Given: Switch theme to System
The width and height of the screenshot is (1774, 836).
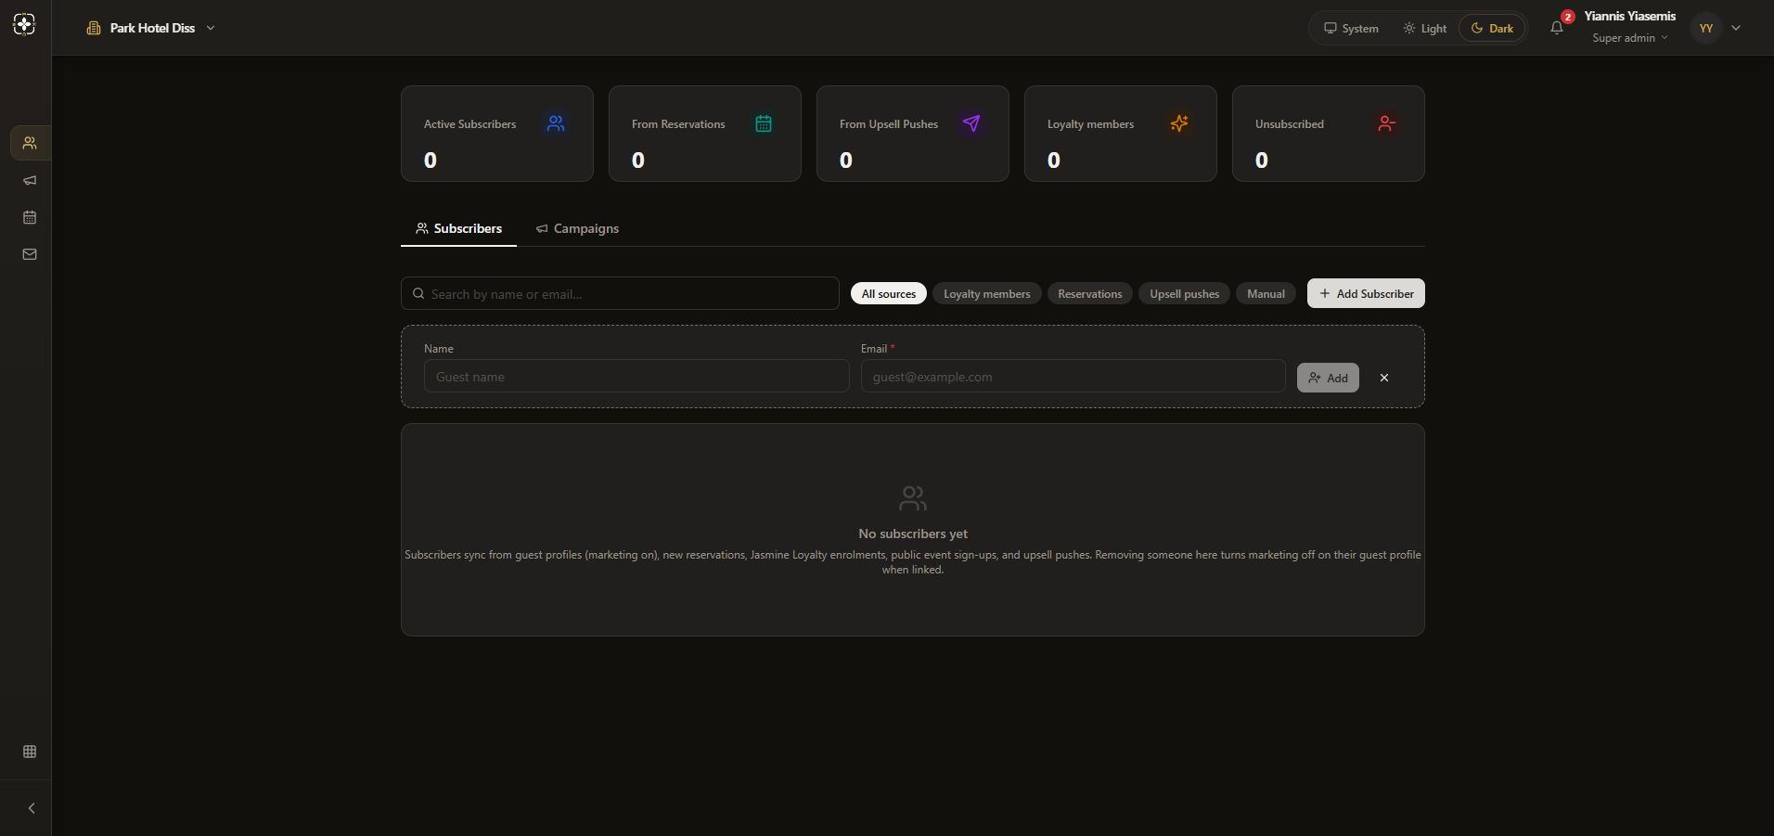Looking at the screenshot, I should click(1351, 28).
